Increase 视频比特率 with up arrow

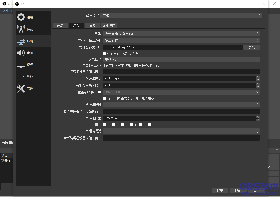tap(258, 77)
